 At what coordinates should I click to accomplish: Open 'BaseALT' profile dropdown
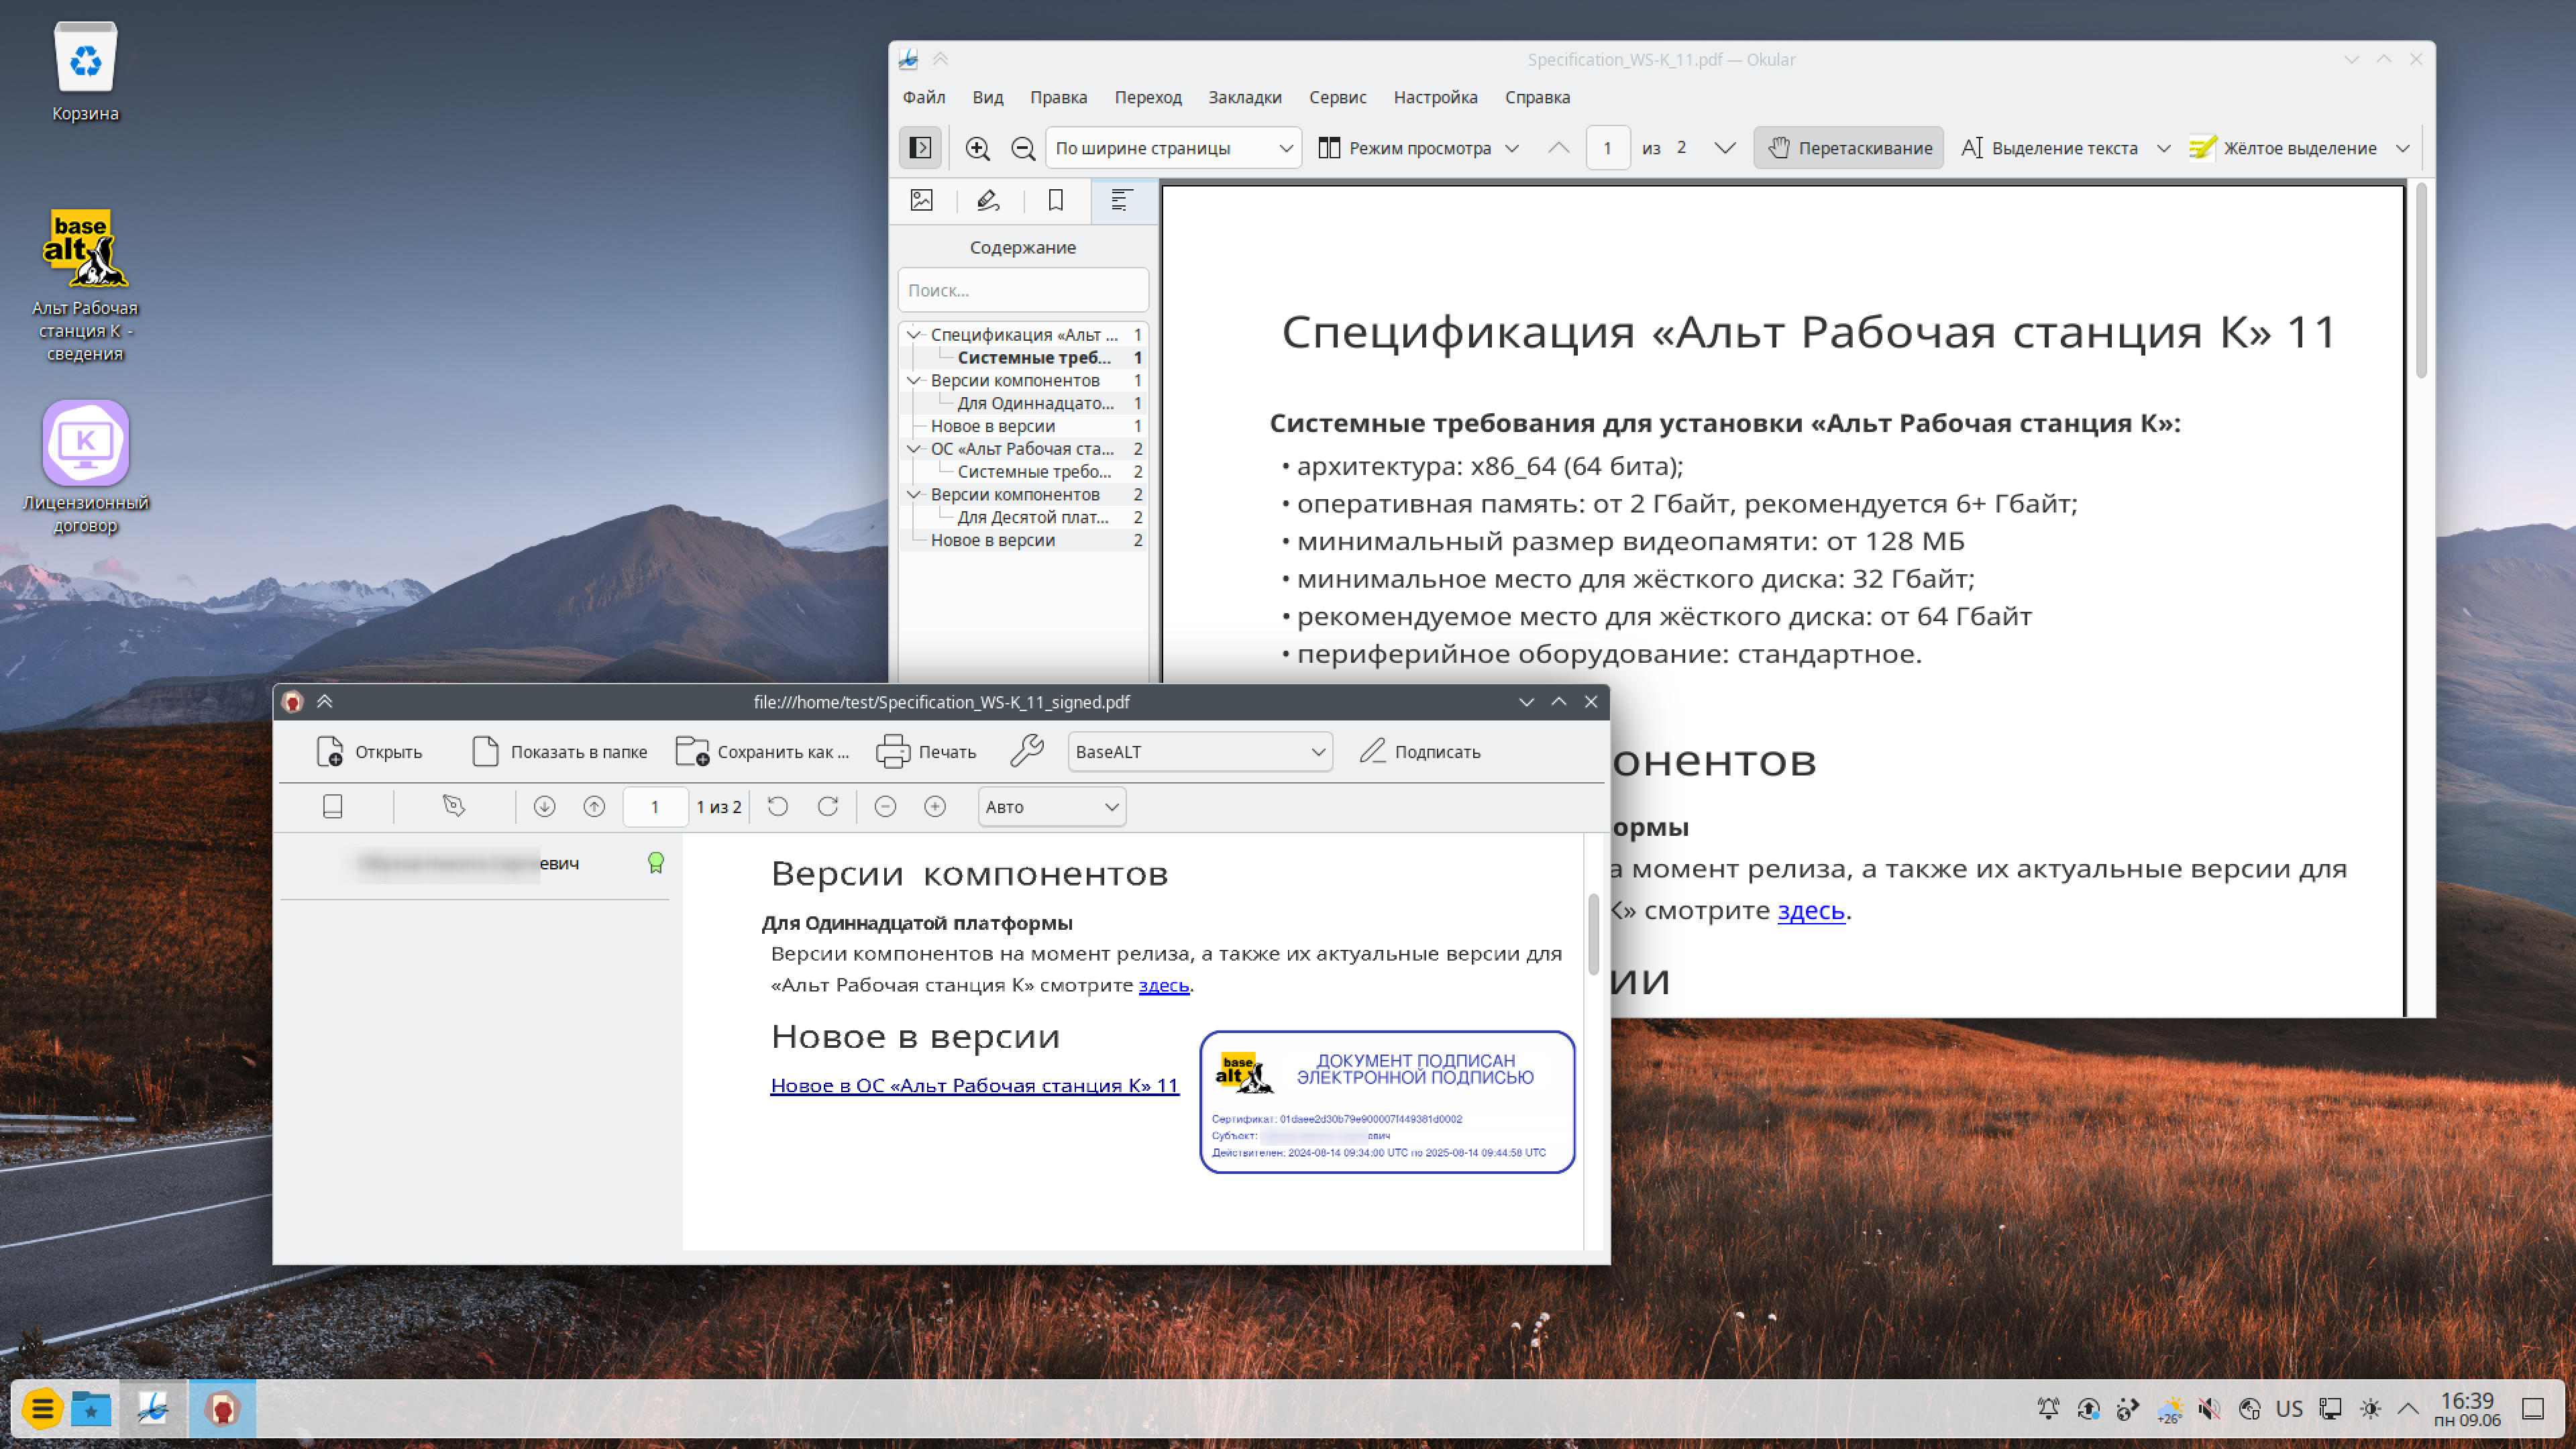[1200, 752]
